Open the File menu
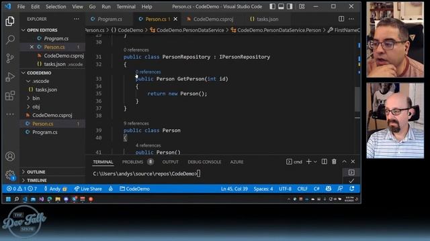430x241 pixels. pos(21,7)
